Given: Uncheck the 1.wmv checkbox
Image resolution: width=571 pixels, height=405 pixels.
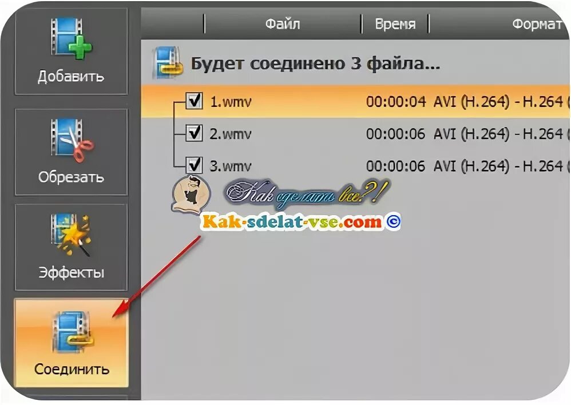Looking at the screenshot, I should pyautogui.click(x=194, y=101).
